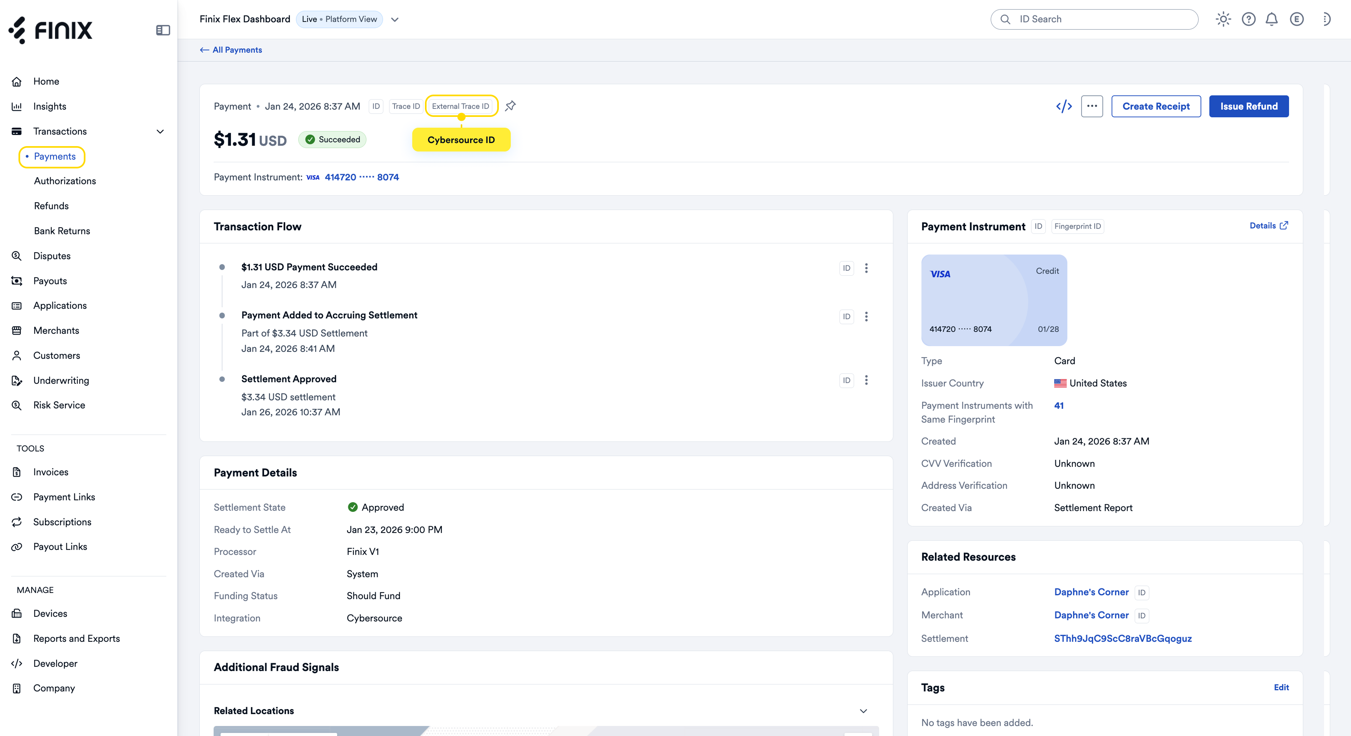Toggle light/dark theme sun icon
Viewport: 1351px width, 736px height.
coord(1223,19)
